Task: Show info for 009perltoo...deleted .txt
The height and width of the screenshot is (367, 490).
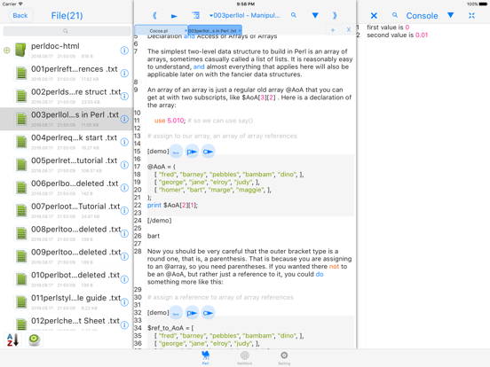Action: [124, 256]
